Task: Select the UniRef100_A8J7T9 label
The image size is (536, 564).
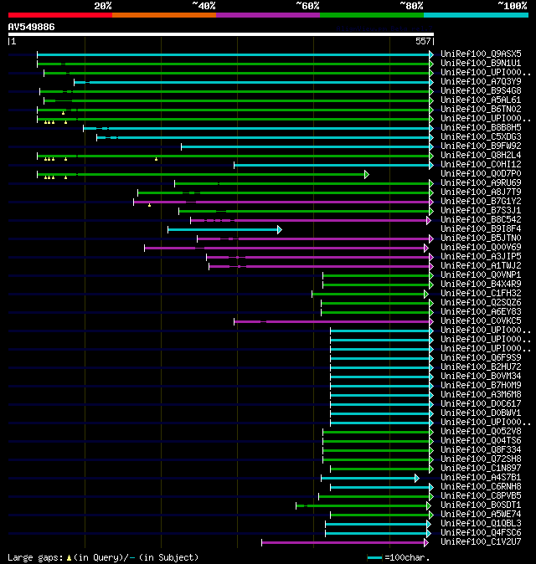Action: click(x=481, y=192)
